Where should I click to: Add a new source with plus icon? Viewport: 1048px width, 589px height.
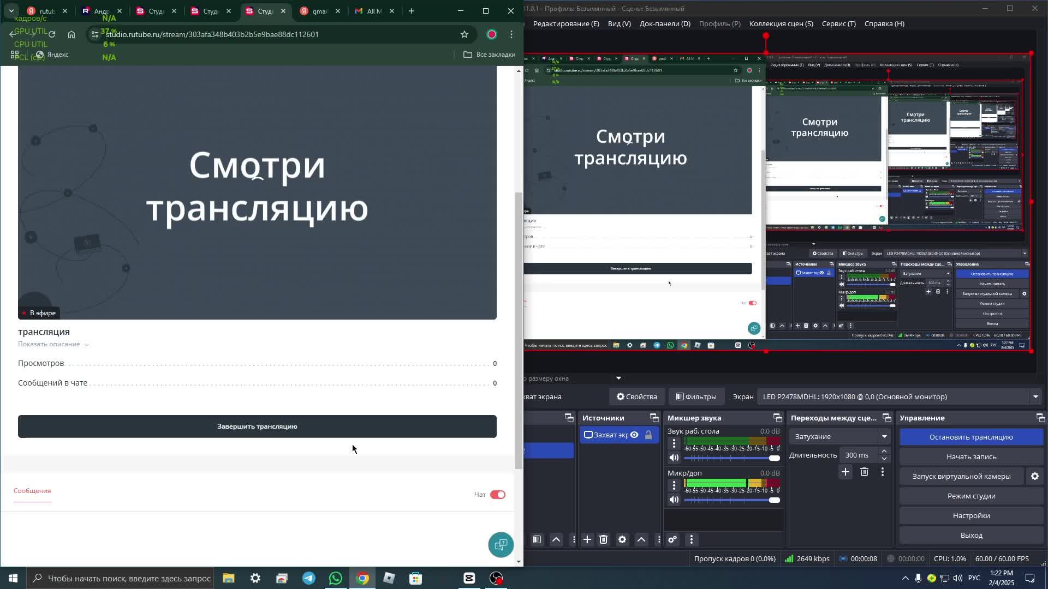(587, 539)
